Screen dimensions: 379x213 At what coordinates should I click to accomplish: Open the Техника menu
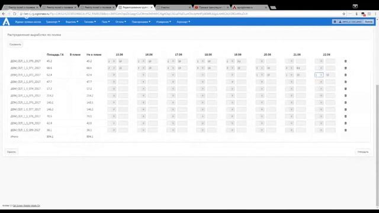tap(90, 22)
